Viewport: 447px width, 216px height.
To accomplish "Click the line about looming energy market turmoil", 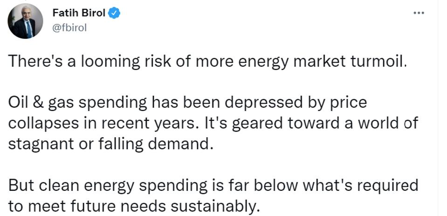I will pyautogui.click(x=208, y=62).
